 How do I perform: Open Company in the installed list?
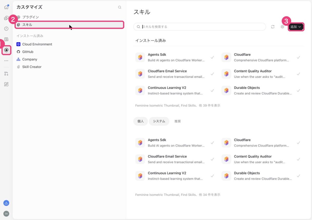(x=69, y=59)
